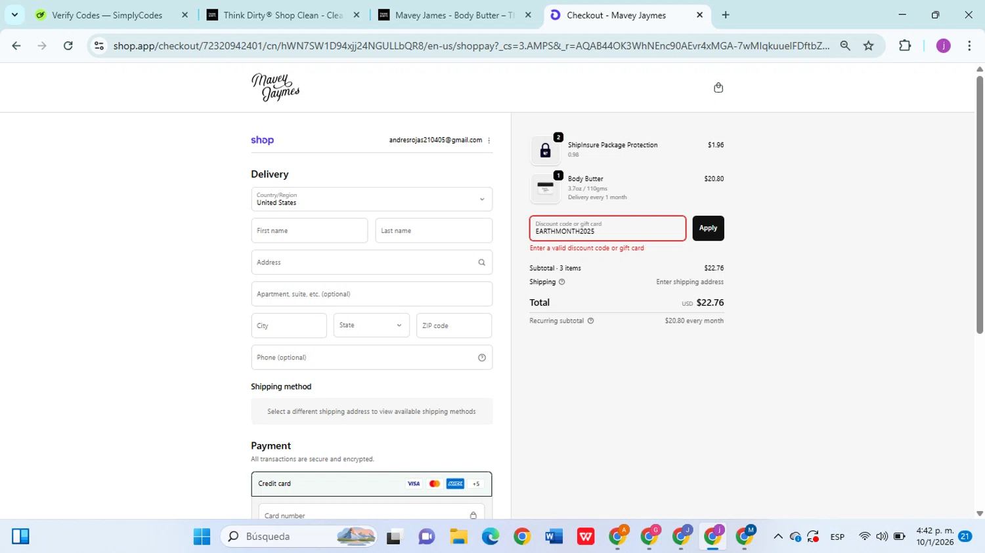This screenshot has height=553, width=985.
Task: Open Windows Start menu
Action: tap(202, 537)
